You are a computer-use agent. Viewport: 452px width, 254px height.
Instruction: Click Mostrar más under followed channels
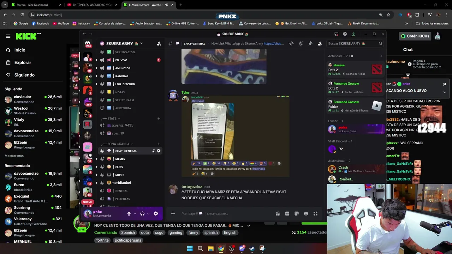click(x=14, y=156)
